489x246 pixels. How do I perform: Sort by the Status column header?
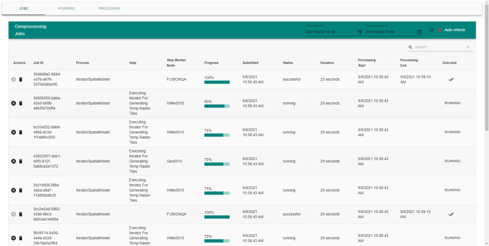287,63
